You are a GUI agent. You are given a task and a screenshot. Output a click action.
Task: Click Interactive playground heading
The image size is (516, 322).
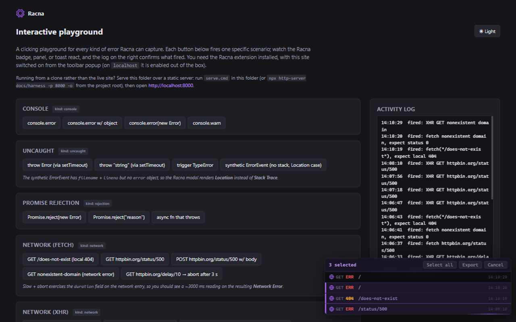(59, 32)
